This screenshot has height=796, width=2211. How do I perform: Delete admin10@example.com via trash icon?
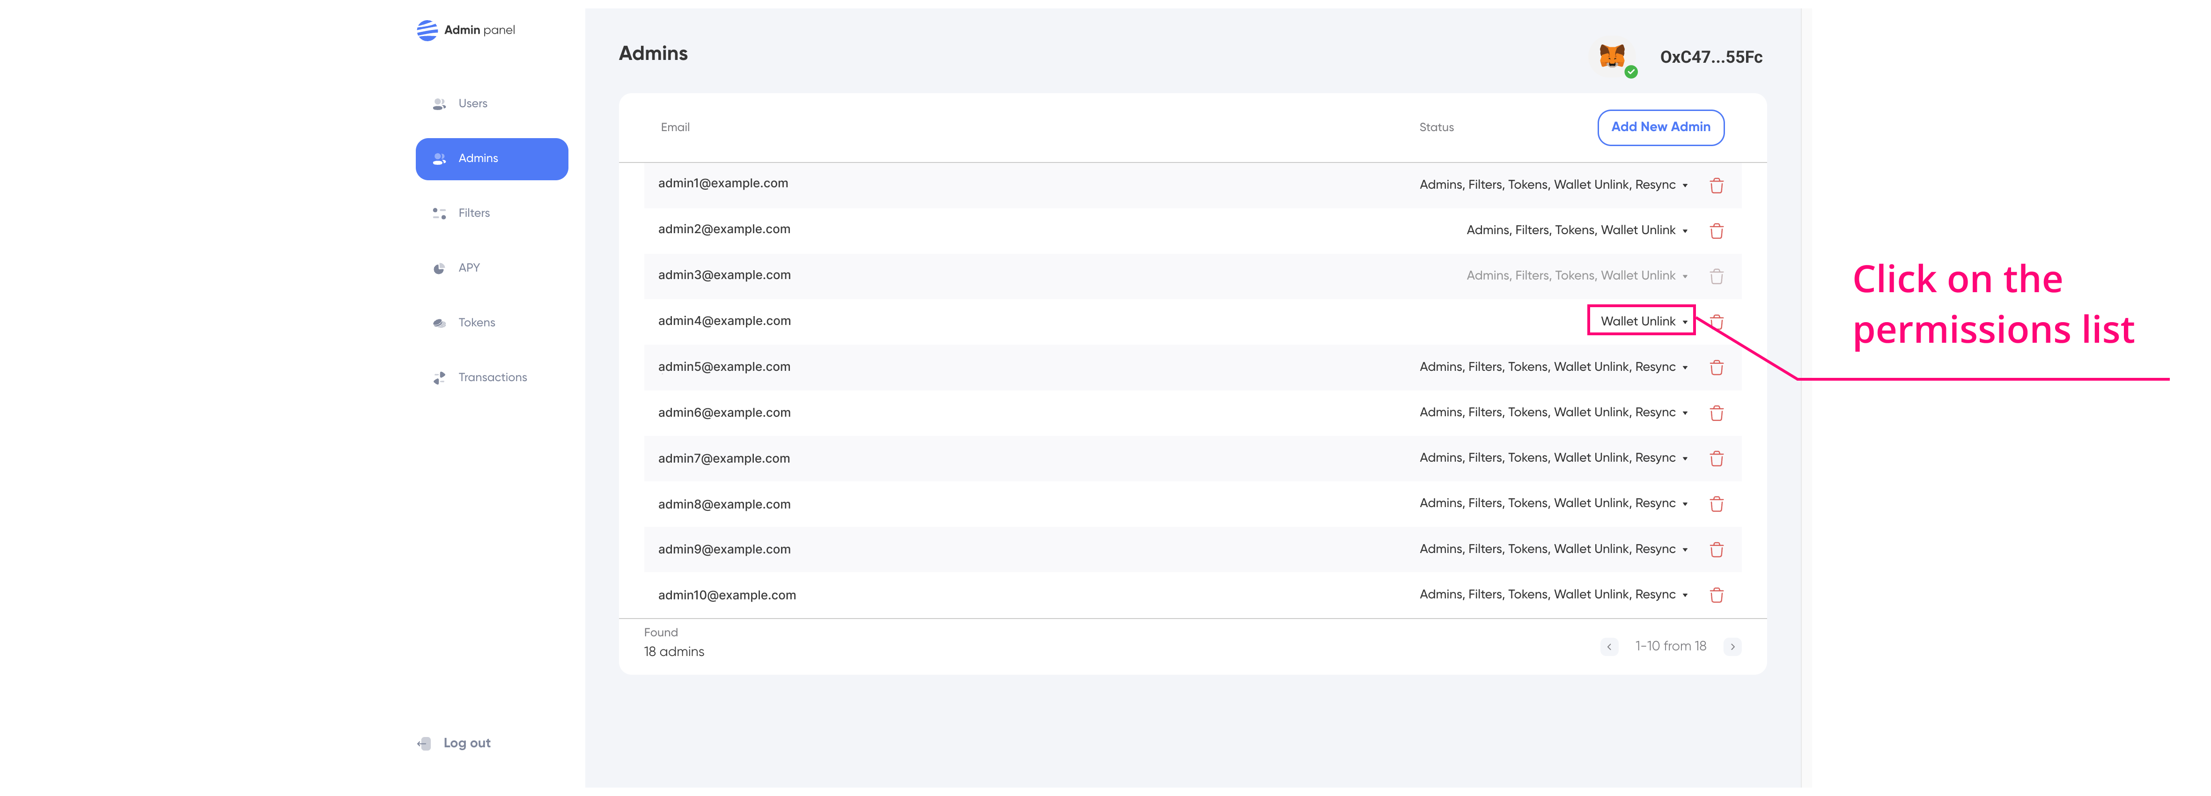tap(1716, 595)
